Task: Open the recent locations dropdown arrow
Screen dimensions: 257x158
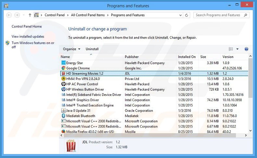Action: click(x=24, y=15)
